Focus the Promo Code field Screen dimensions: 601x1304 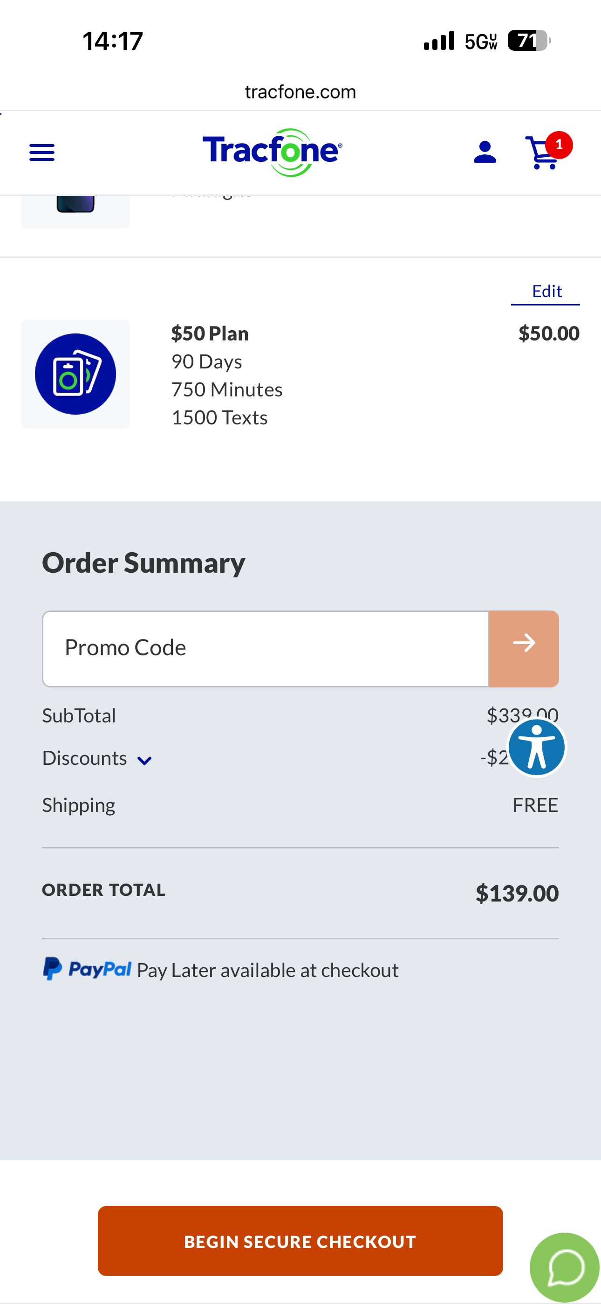point(265,648)
